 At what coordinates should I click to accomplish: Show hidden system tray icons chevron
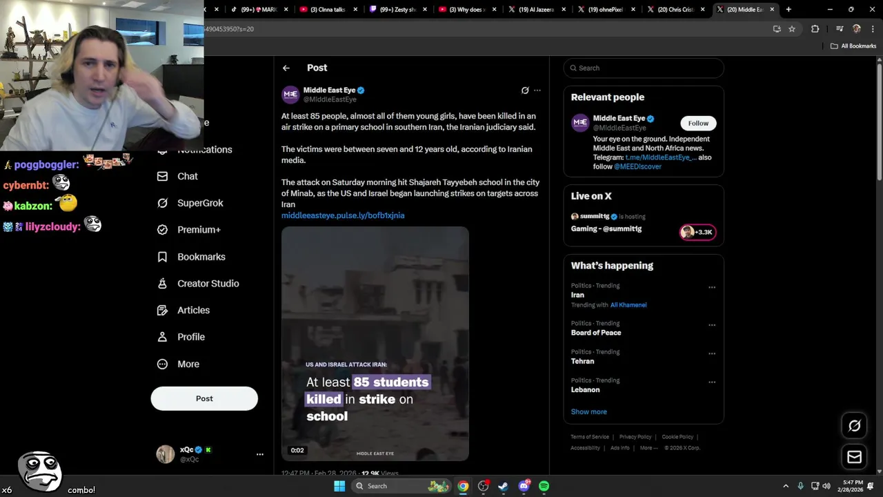(786, 486)
